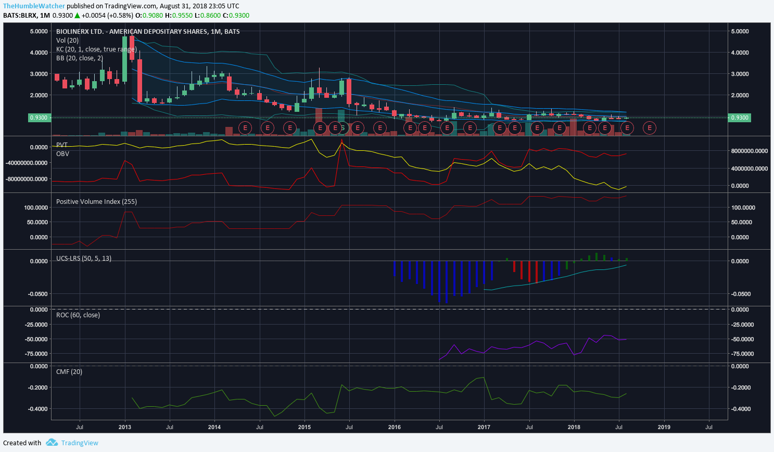Click the 2014 label on time axis
The height and width of the screenshot is (452, 774).
coord(214,427)
